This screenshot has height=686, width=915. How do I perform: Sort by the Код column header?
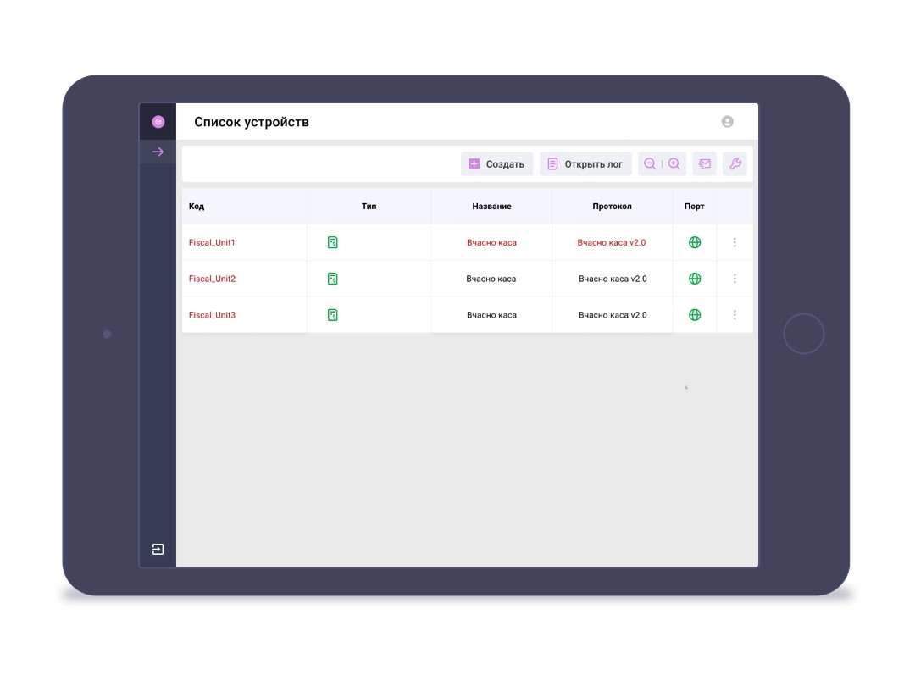[x=197, y=207]
